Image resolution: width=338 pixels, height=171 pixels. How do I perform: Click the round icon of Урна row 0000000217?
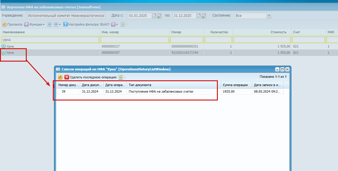4,46
